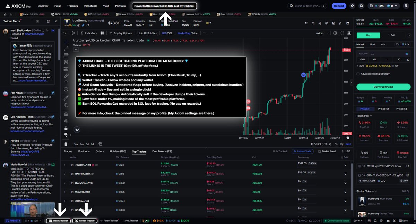
Task: Select the 5d chart range
Action: (x=87, y=144)
